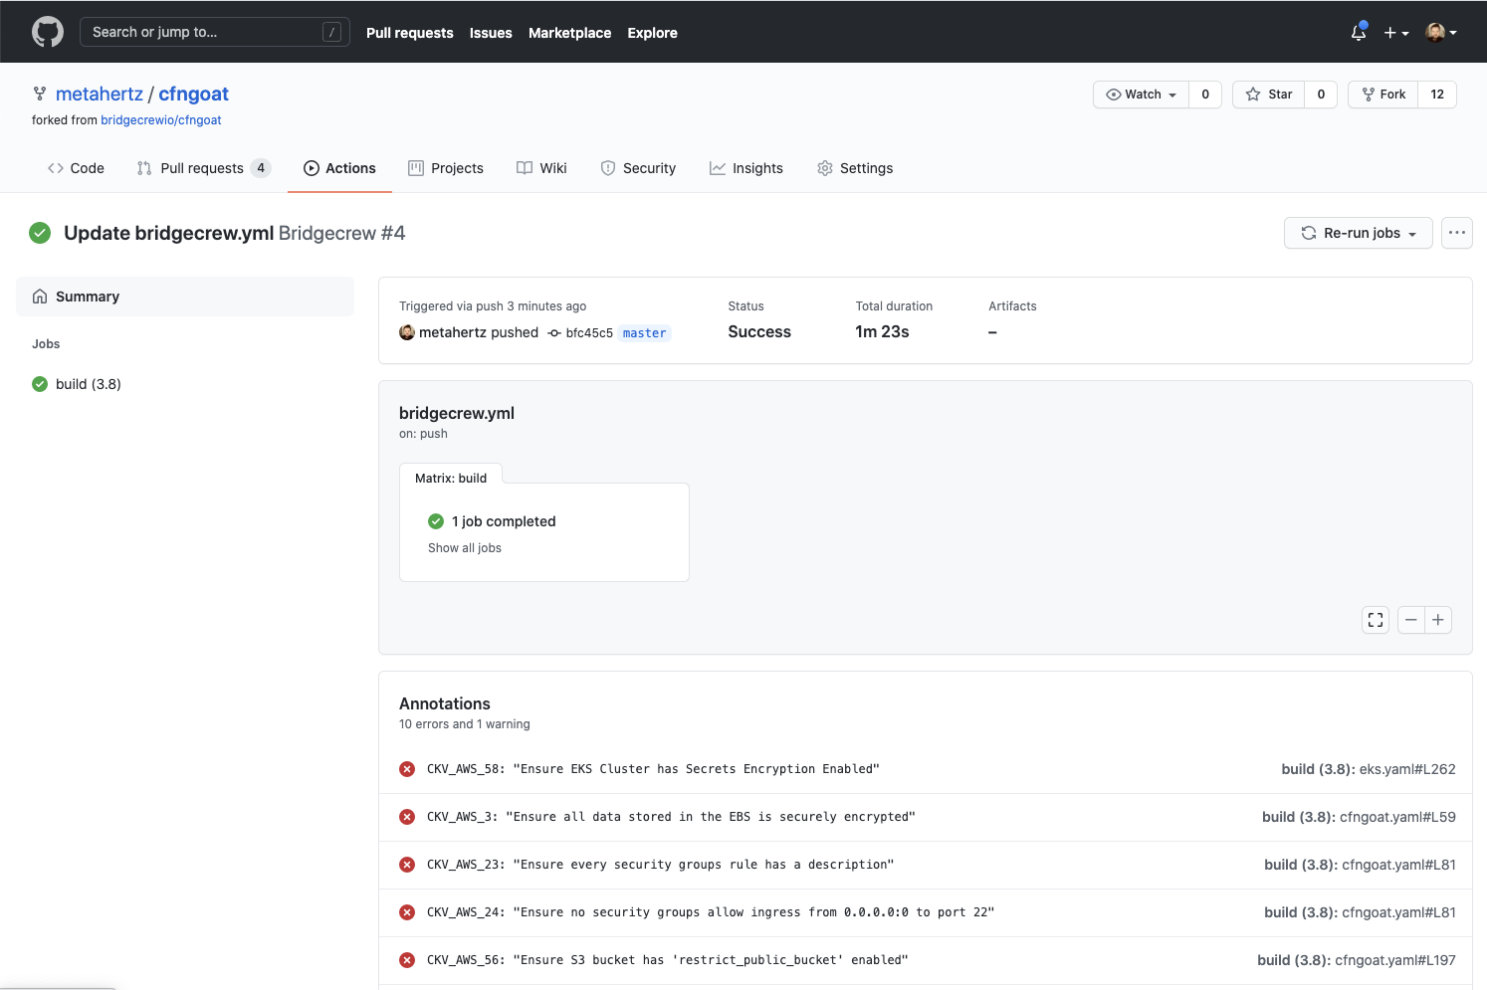Open the GitHub home logo
This screenshot has height=990, width=1487.
coord(48,32)
